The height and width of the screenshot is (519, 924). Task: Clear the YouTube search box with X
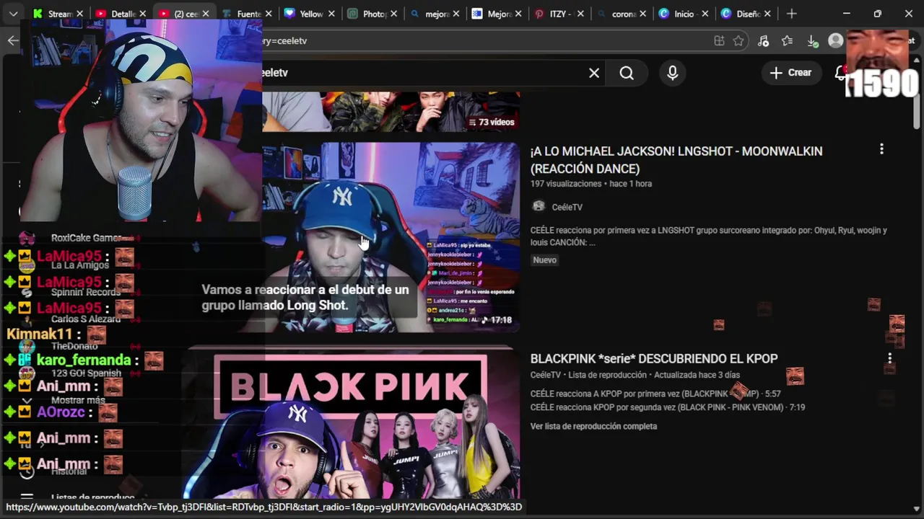point(594,73)
